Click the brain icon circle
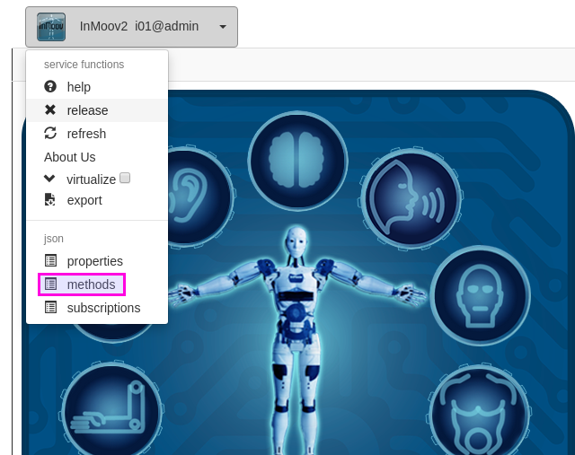The height and width of the screenshot is (455, 575). tap(297, 161)
